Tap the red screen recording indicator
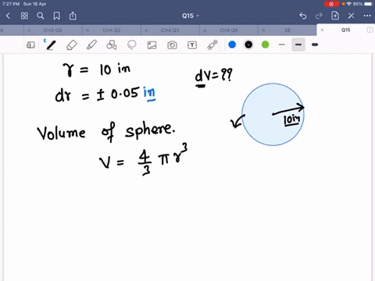The image size is (375, 281). point(331,4)
